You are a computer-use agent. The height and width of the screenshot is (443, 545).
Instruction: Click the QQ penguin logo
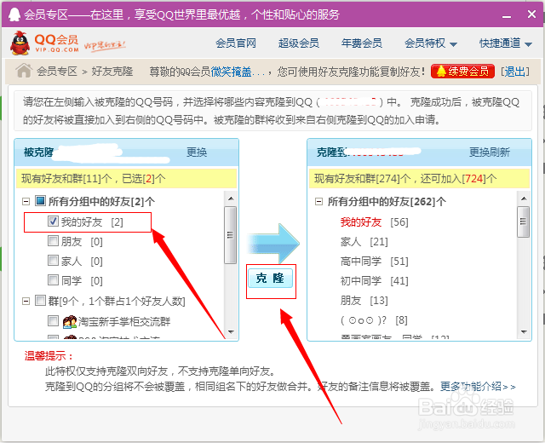point(20,43)
